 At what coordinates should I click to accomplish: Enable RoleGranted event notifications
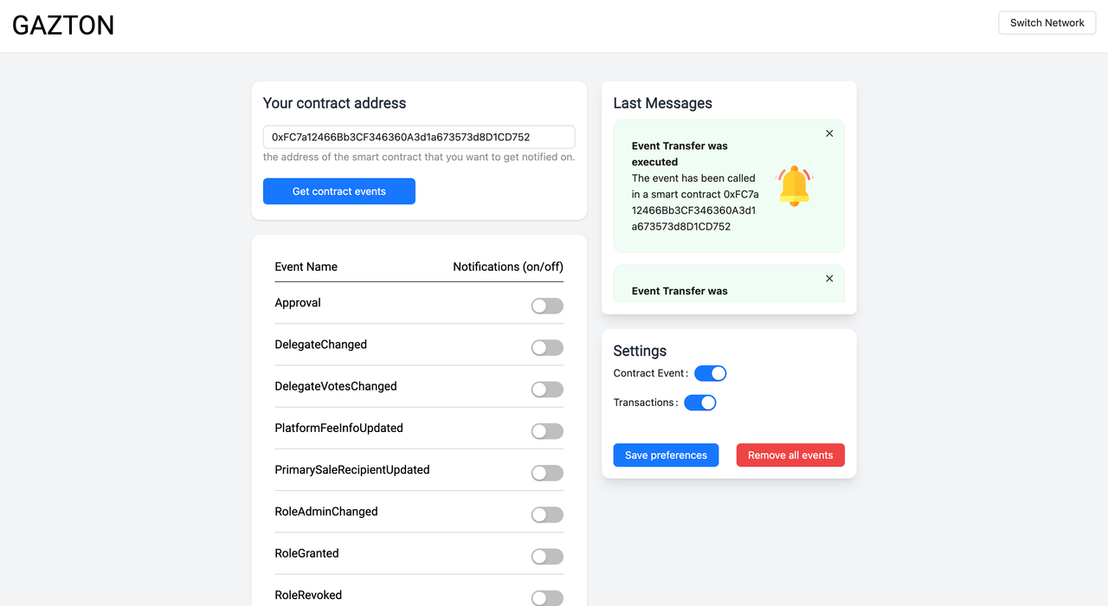(547, 557)
